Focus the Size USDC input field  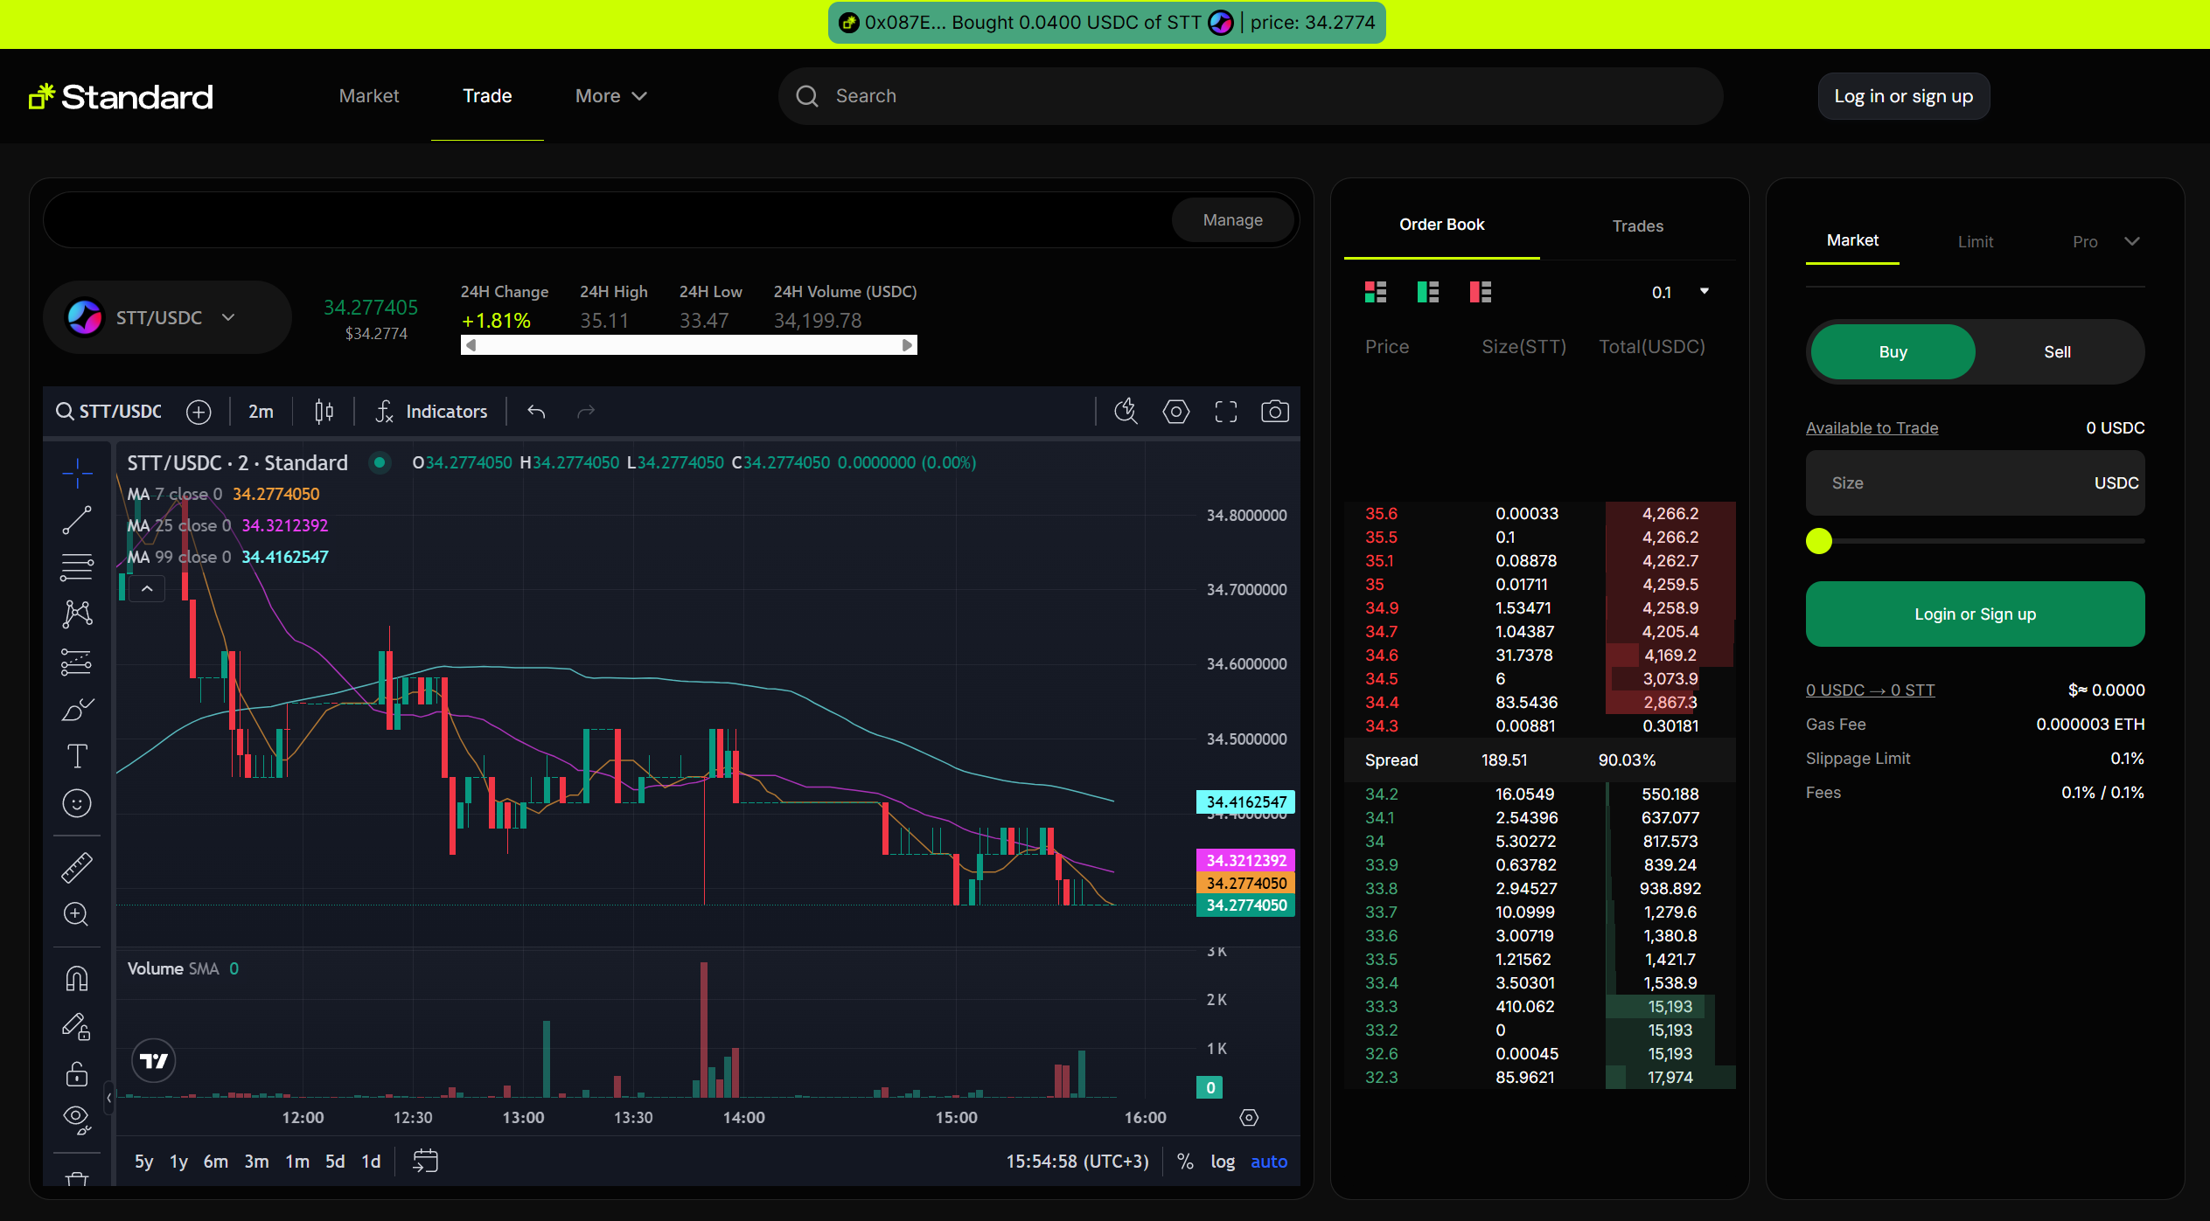tap(1975, 483)
